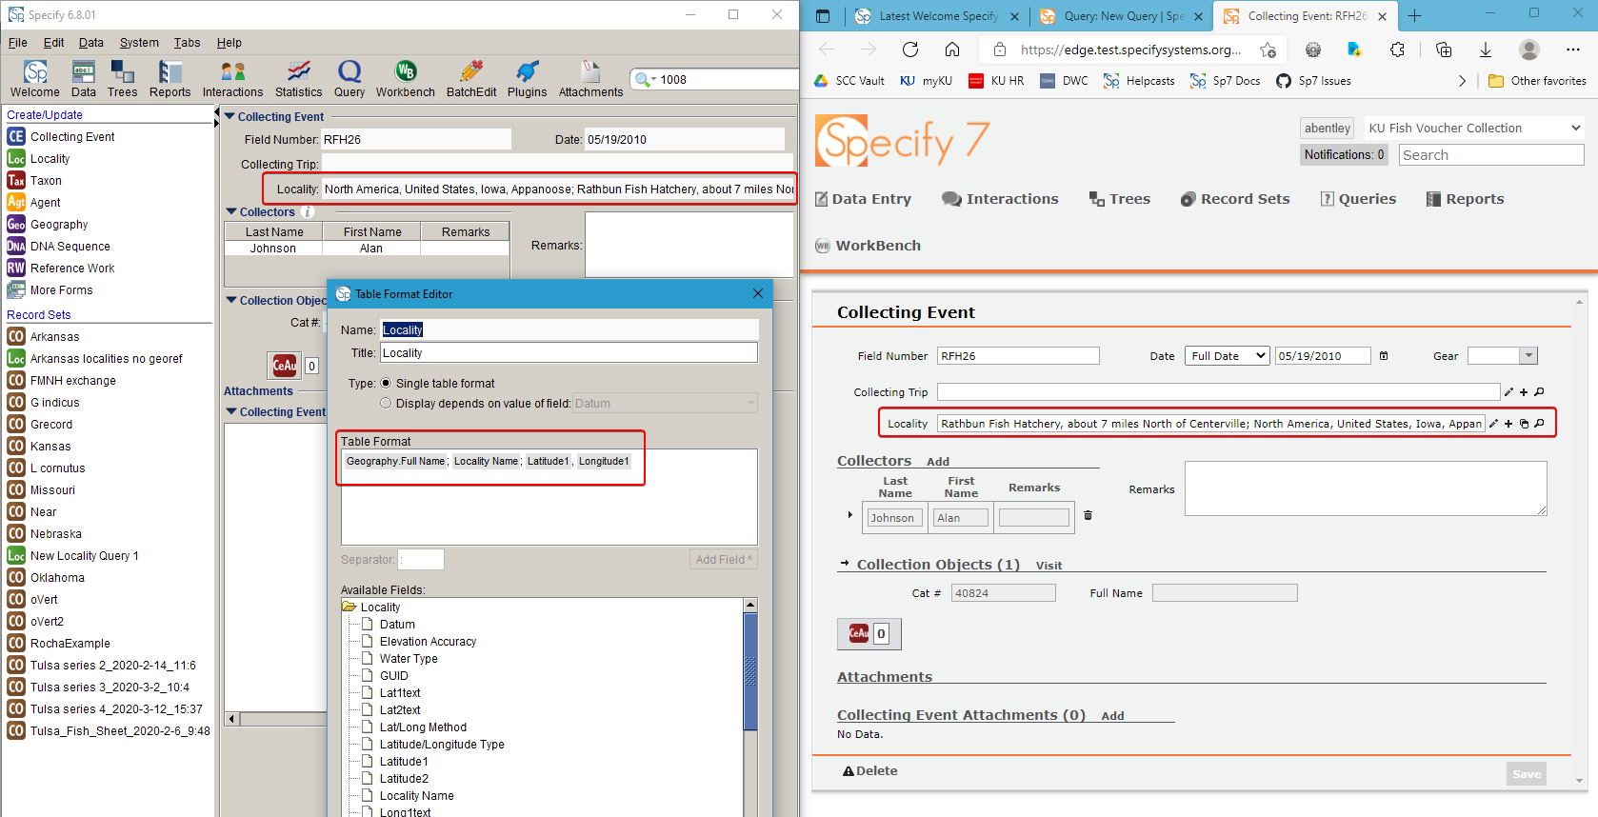Open browser downloads
The width and height of the screenshot is (1598, 817).
point(1485,50)
